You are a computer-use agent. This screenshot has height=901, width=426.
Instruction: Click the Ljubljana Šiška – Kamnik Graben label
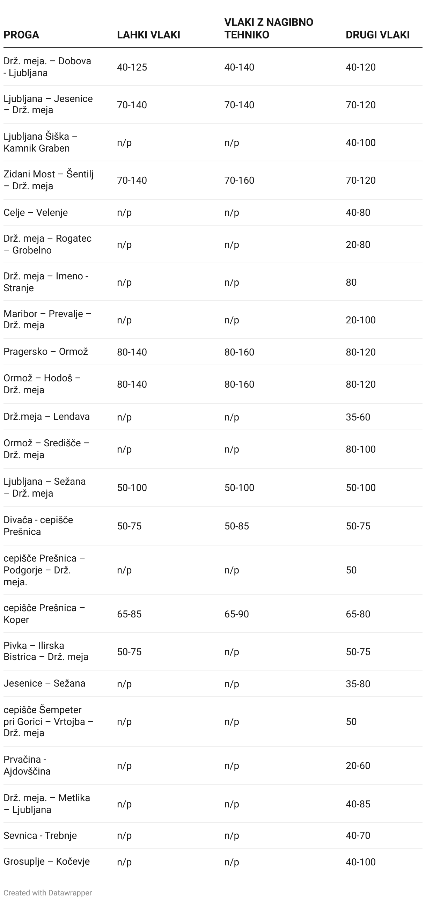[x=41, y=142]
